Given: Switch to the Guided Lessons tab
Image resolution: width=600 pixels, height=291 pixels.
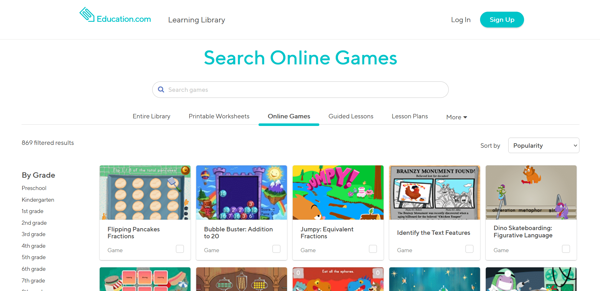Looking at the screenshot, I should (351, 116).
